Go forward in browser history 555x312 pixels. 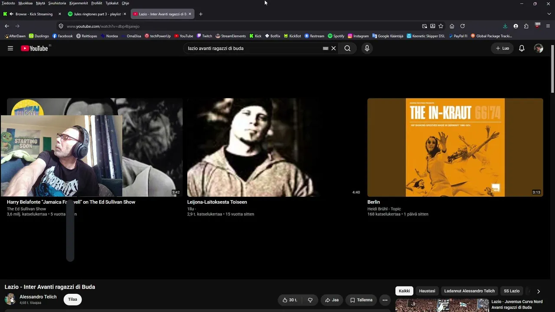click(17, 26)
